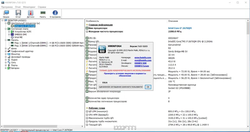
Task: Select the Графический адаптер icon
Action: click(x=9, y=51)
